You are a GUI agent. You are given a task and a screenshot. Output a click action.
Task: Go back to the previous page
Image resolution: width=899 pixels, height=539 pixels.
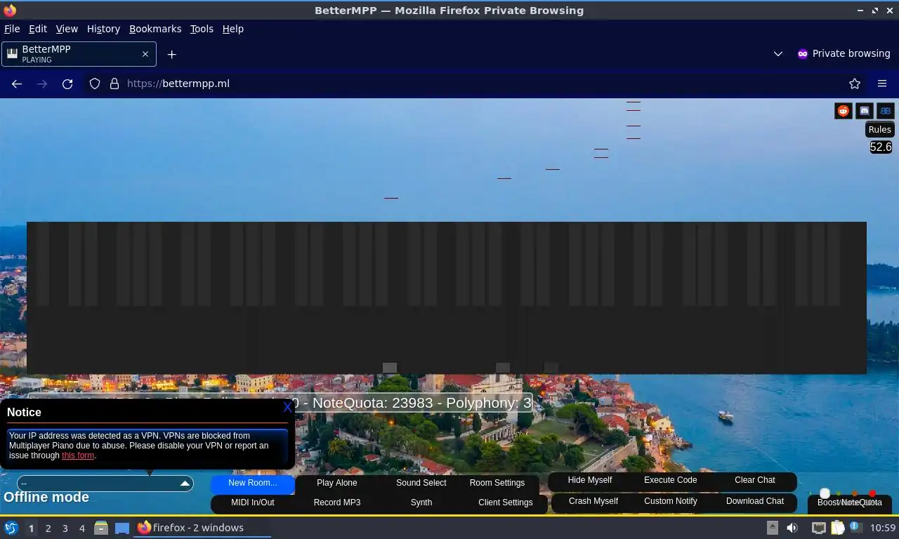click(17, 84)
